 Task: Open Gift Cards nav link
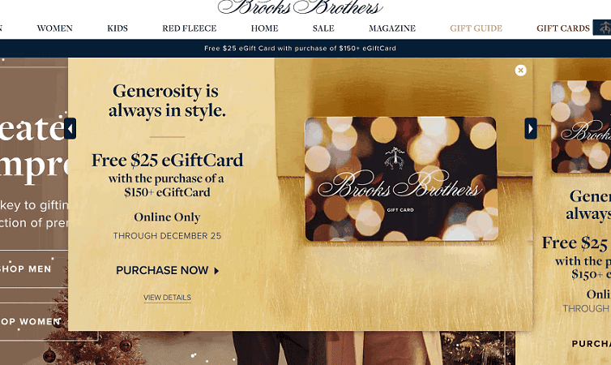click(x=563, y=28)
